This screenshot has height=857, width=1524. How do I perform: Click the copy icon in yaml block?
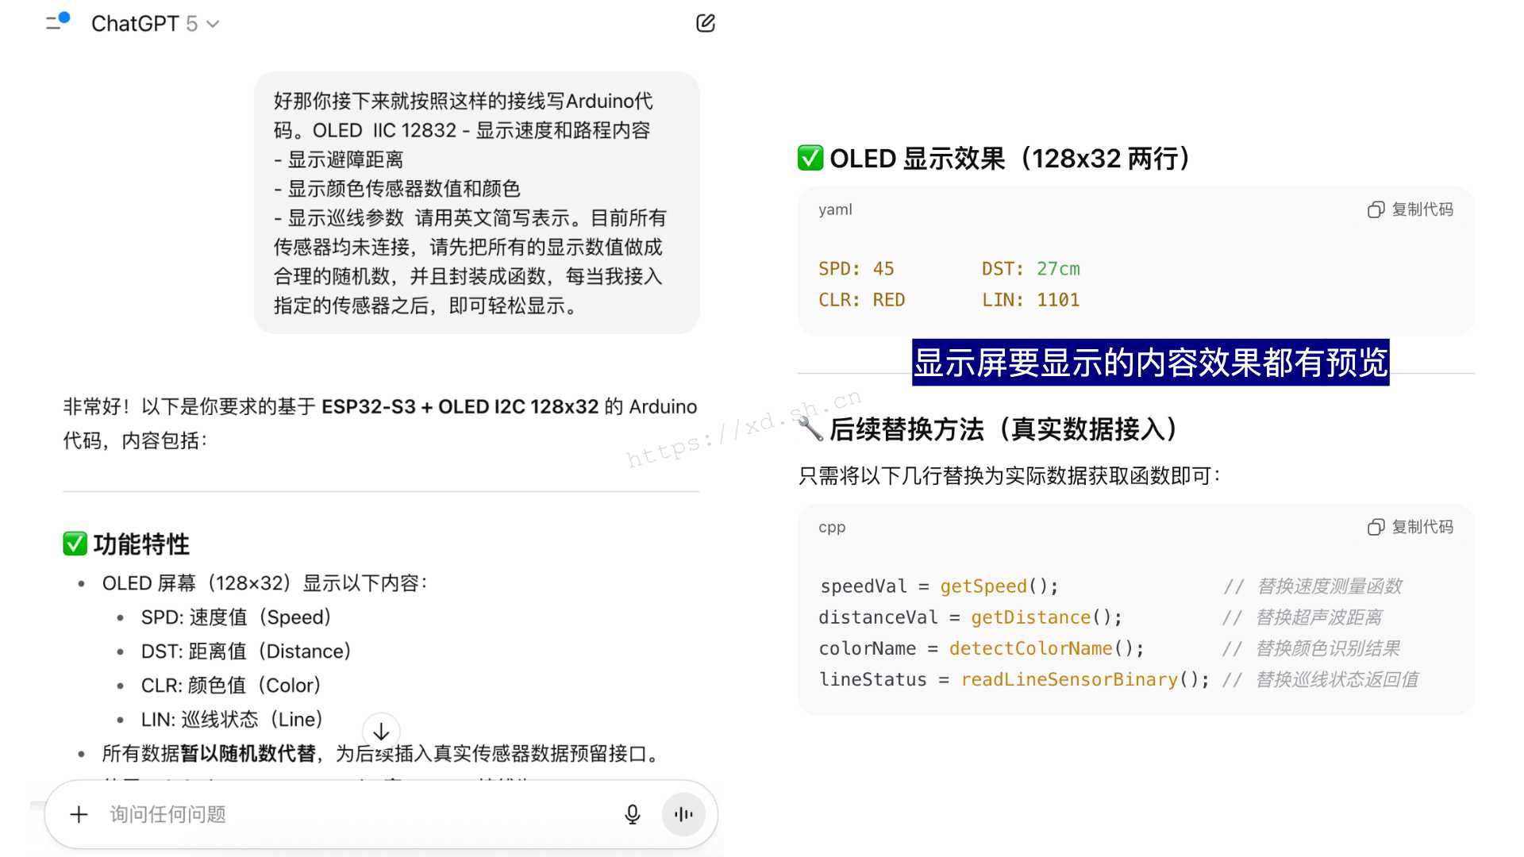tap(1376, 209)
